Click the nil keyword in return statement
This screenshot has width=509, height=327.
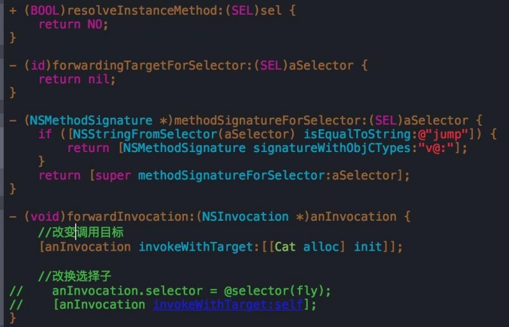tap(99, 80)
